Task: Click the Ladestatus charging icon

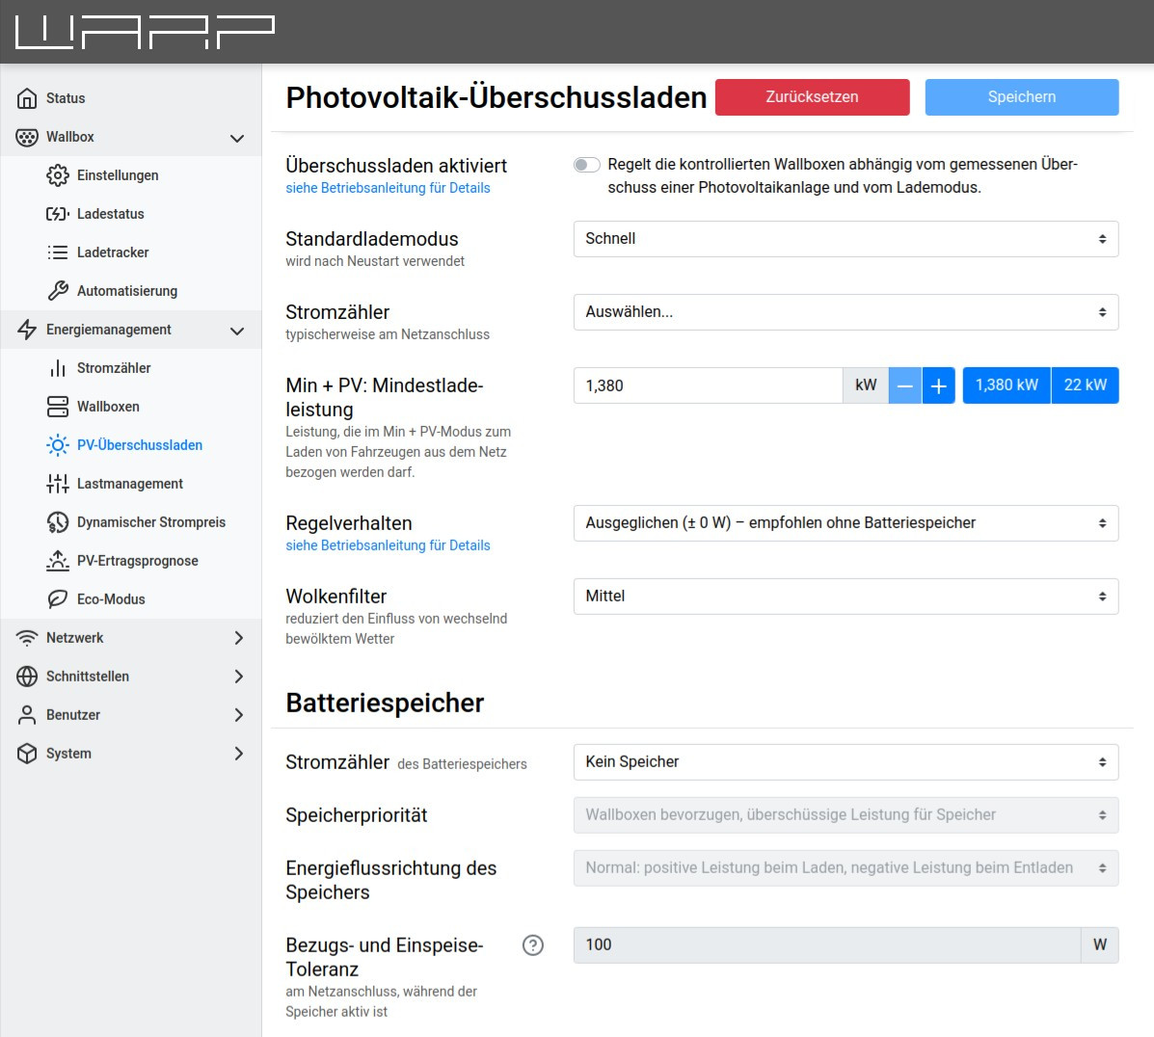Action: click(58, 214)
